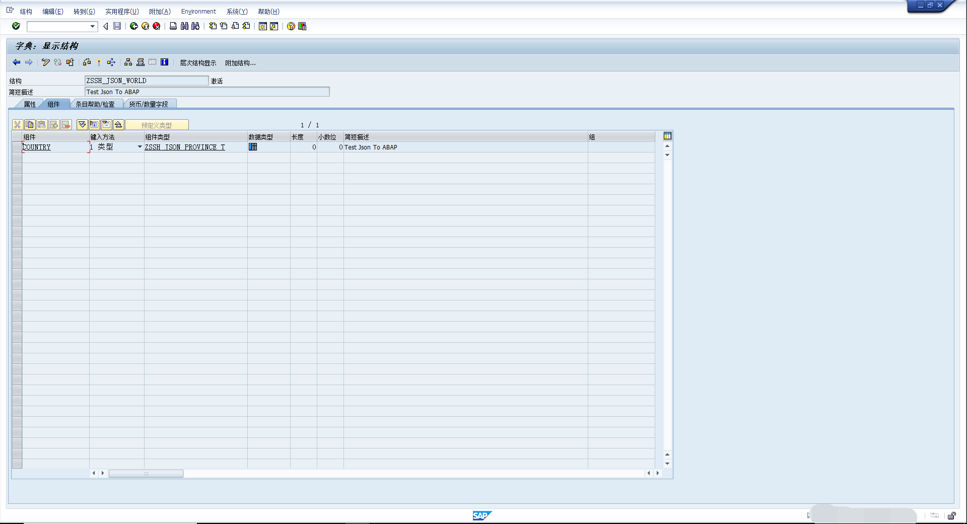This screenshot has height=524, width=967.
Task: Click the table column configuration icon
Action: [x=667, y=136]
